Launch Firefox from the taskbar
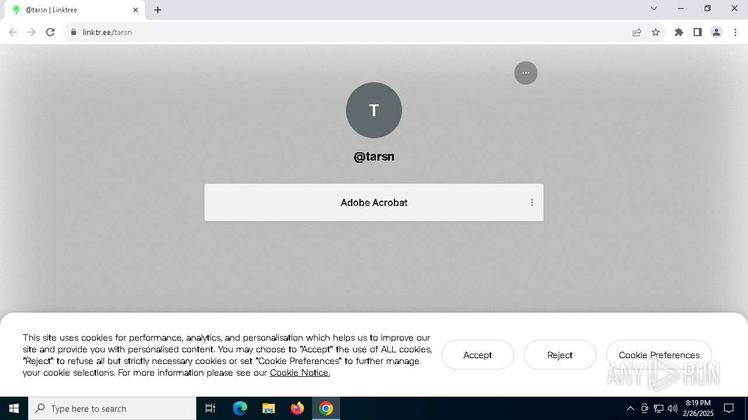748x420 pixels. point(297,408)
